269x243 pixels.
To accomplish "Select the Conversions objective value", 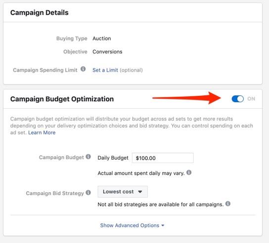I will 107,52.
